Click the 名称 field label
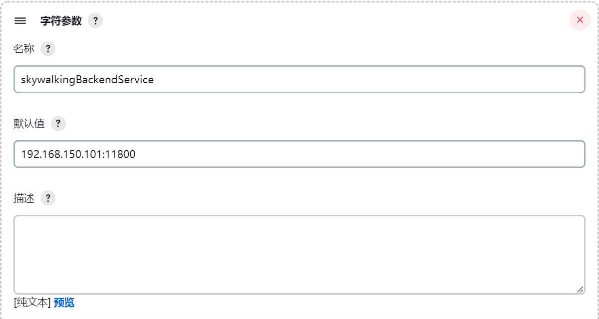 tap(24, 49)
